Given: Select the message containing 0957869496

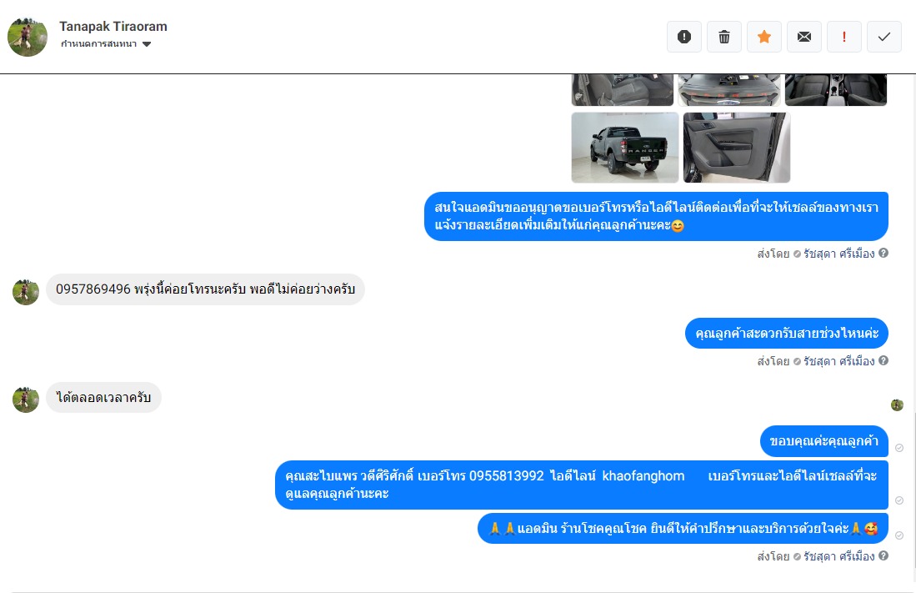Looking at the screenshot, I should (x=206, y=289).
